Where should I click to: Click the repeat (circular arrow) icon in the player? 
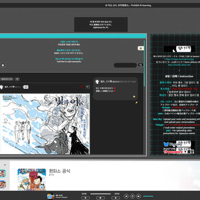pyautogui.click(x=132, y=196)
